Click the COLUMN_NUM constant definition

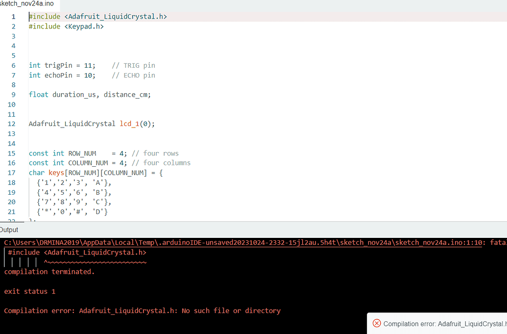pyautogui.click(x=89, y=162)
